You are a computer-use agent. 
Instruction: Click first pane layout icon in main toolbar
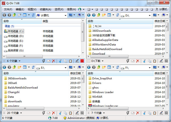point(89,9)
